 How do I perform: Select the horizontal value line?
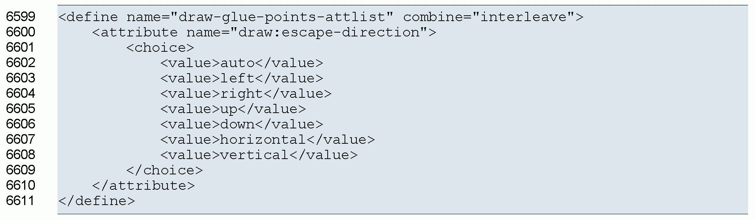(x=267, y=140)
